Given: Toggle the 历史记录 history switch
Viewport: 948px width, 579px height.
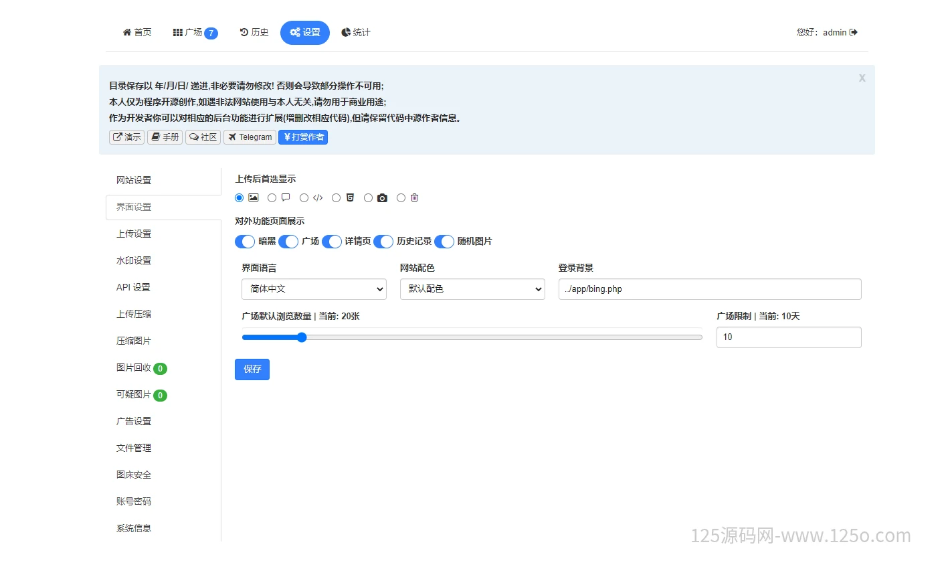Looking at the screenshot, I should 383,242.
